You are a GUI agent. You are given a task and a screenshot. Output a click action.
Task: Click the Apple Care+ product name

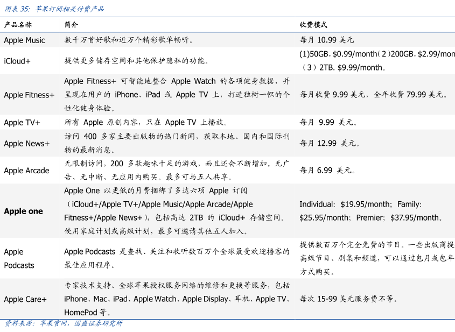point(25,299)
